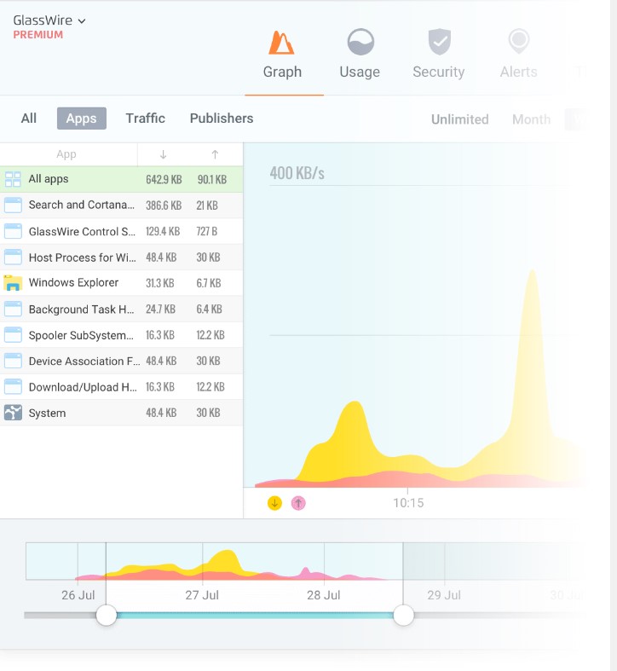Select the Publishers filter
Viewport: 617px width, 671px height.
pos(222,119)
